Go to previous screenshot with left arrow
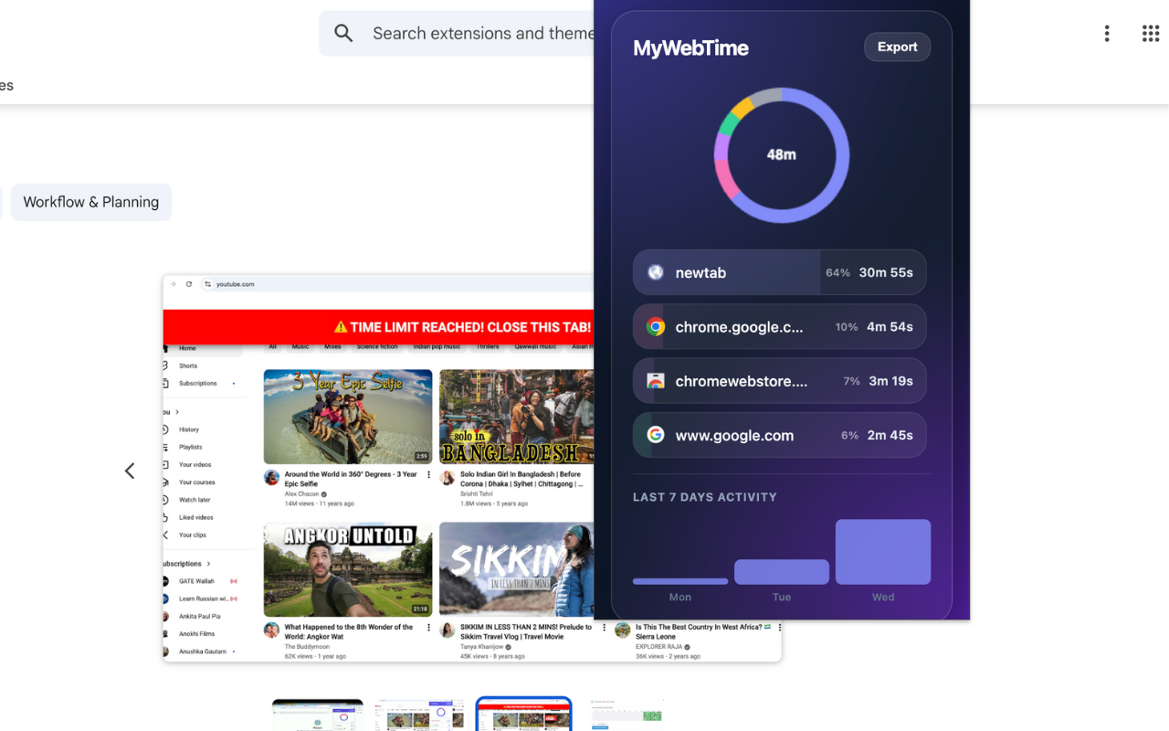The width and height of the screenshot is (1169, 731). 130,471
